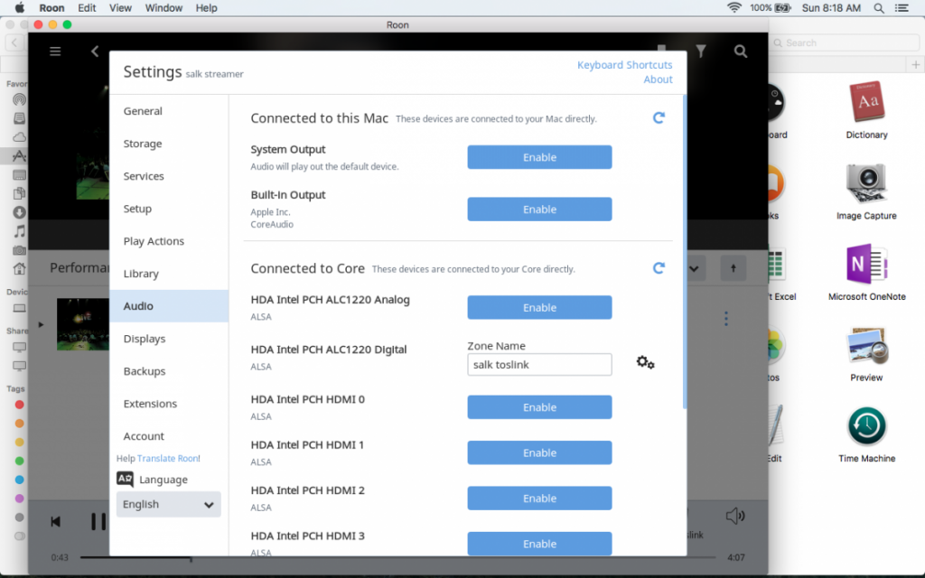This screenshot has height=578, width=925.
Task: Open English language dropdown
Action: click(168, 504)
